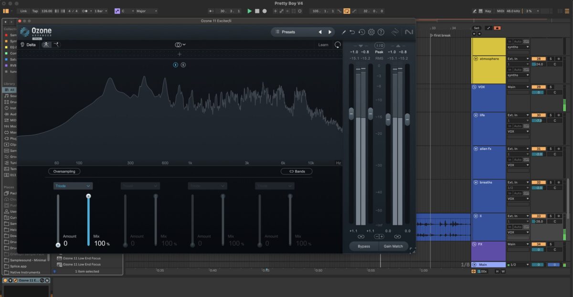573x297 pixels.
Task: Open VOX track Main output dropdown
Action: pos(518,87)
